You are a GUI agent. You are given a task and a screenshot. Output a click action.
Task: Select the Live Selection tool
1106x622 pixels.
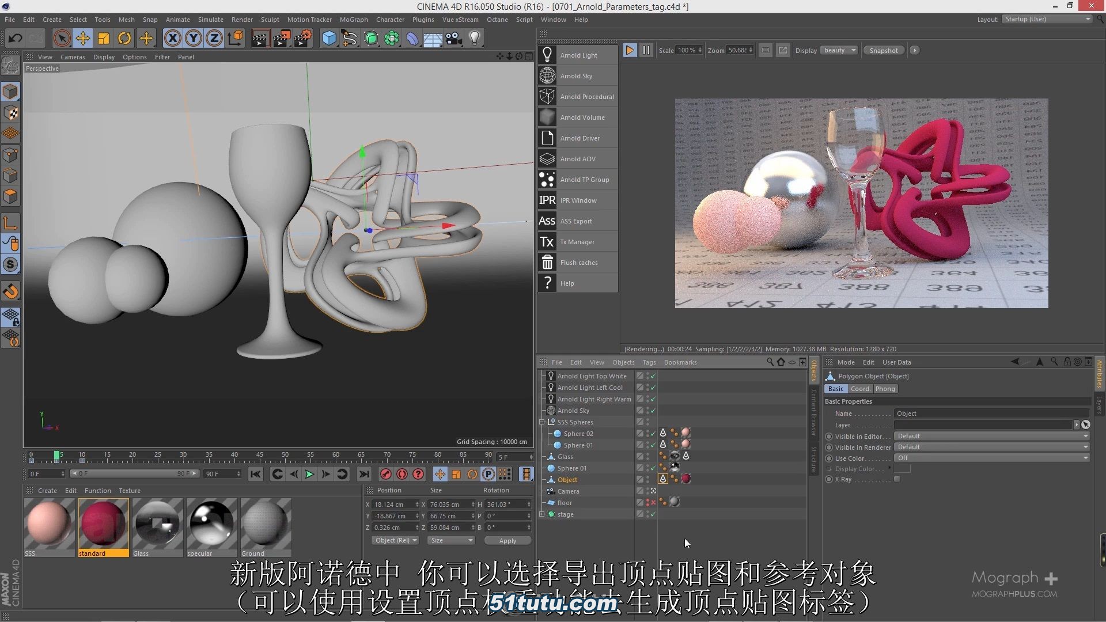[62, 39]
